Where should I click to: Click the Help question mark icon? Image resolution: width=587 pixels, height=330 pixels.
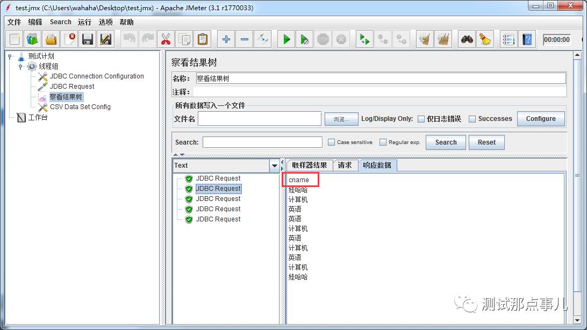[x=527, y=39]
